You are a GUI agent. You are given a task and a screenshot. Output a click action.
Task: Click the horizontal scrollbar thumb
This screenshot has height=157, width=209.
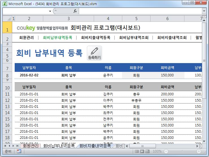143,146
